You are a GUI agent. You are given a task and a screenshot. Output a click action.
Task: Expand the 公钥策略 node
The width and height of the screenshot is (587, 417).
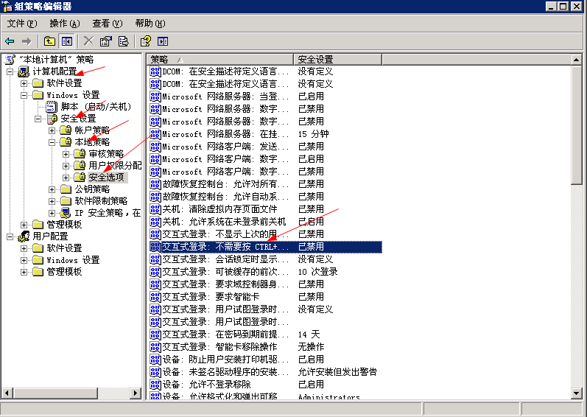click(x=52, y=189)
